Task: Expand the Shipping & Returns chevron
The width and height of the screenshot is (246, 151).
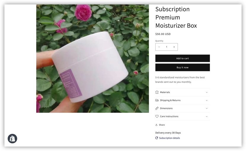Action: tap(207, 100)
